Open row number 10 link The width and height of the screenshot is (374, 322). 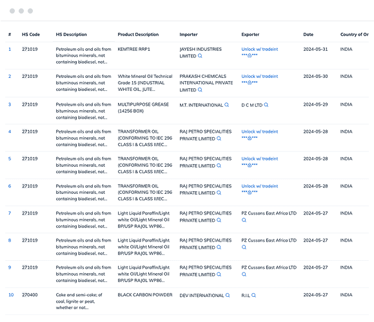tap(11, 295)
